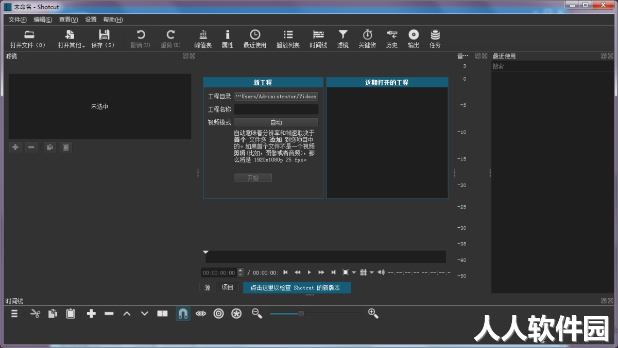This screenshot has height=348, width=618.
Task: Toggle ripple mode target button
Action: [218, 314]
